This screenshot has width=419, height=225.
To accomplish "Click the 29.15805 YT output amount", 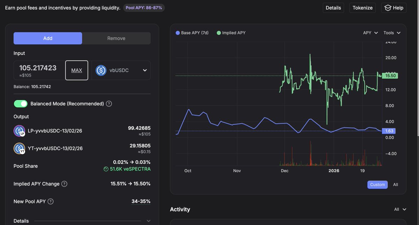I will pyautogui.click(x=139, y=145).
